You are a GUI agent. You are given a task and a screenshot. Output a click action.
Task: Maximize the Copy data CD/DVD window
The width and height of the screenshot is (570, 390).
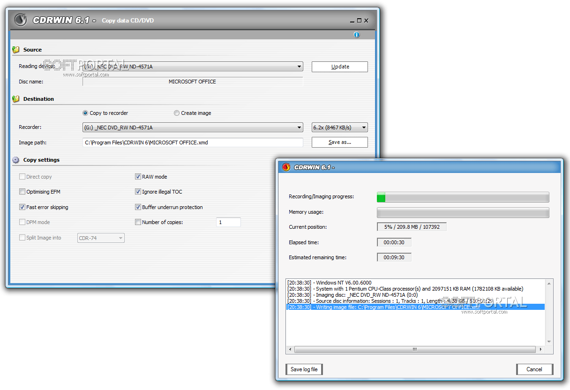click(359, 21)
